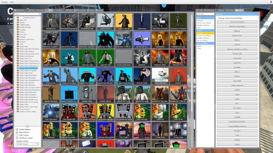Viewport: 273px width, 153px height.
Task: Toggle the Disable Thinking checkbox
Action: 17,129
